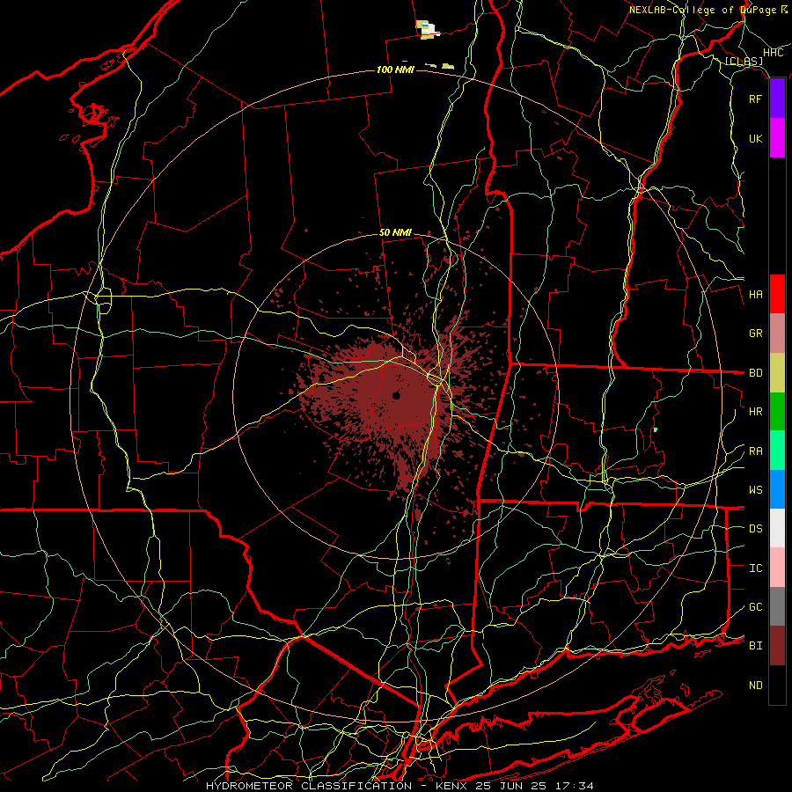The width and height of the screenshot is (792, 792).
Task: Click the "BD" legend label
Action: [x=755, y=373]
